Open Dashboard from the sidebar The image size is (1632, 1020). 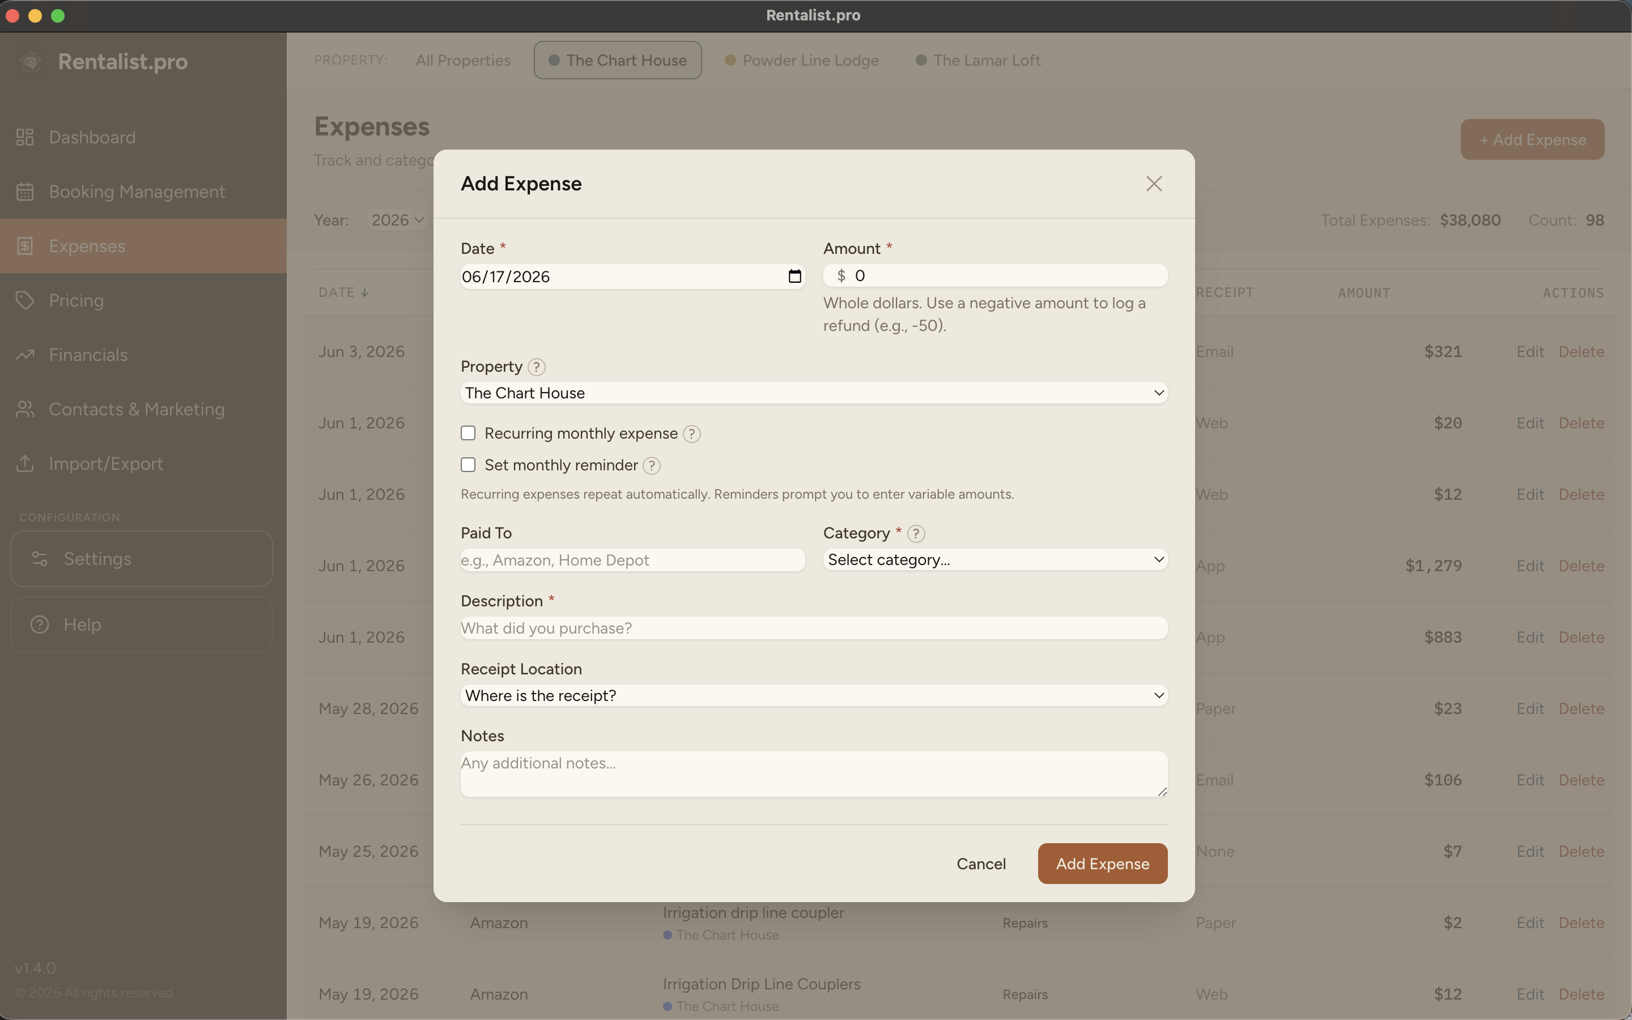143,138
